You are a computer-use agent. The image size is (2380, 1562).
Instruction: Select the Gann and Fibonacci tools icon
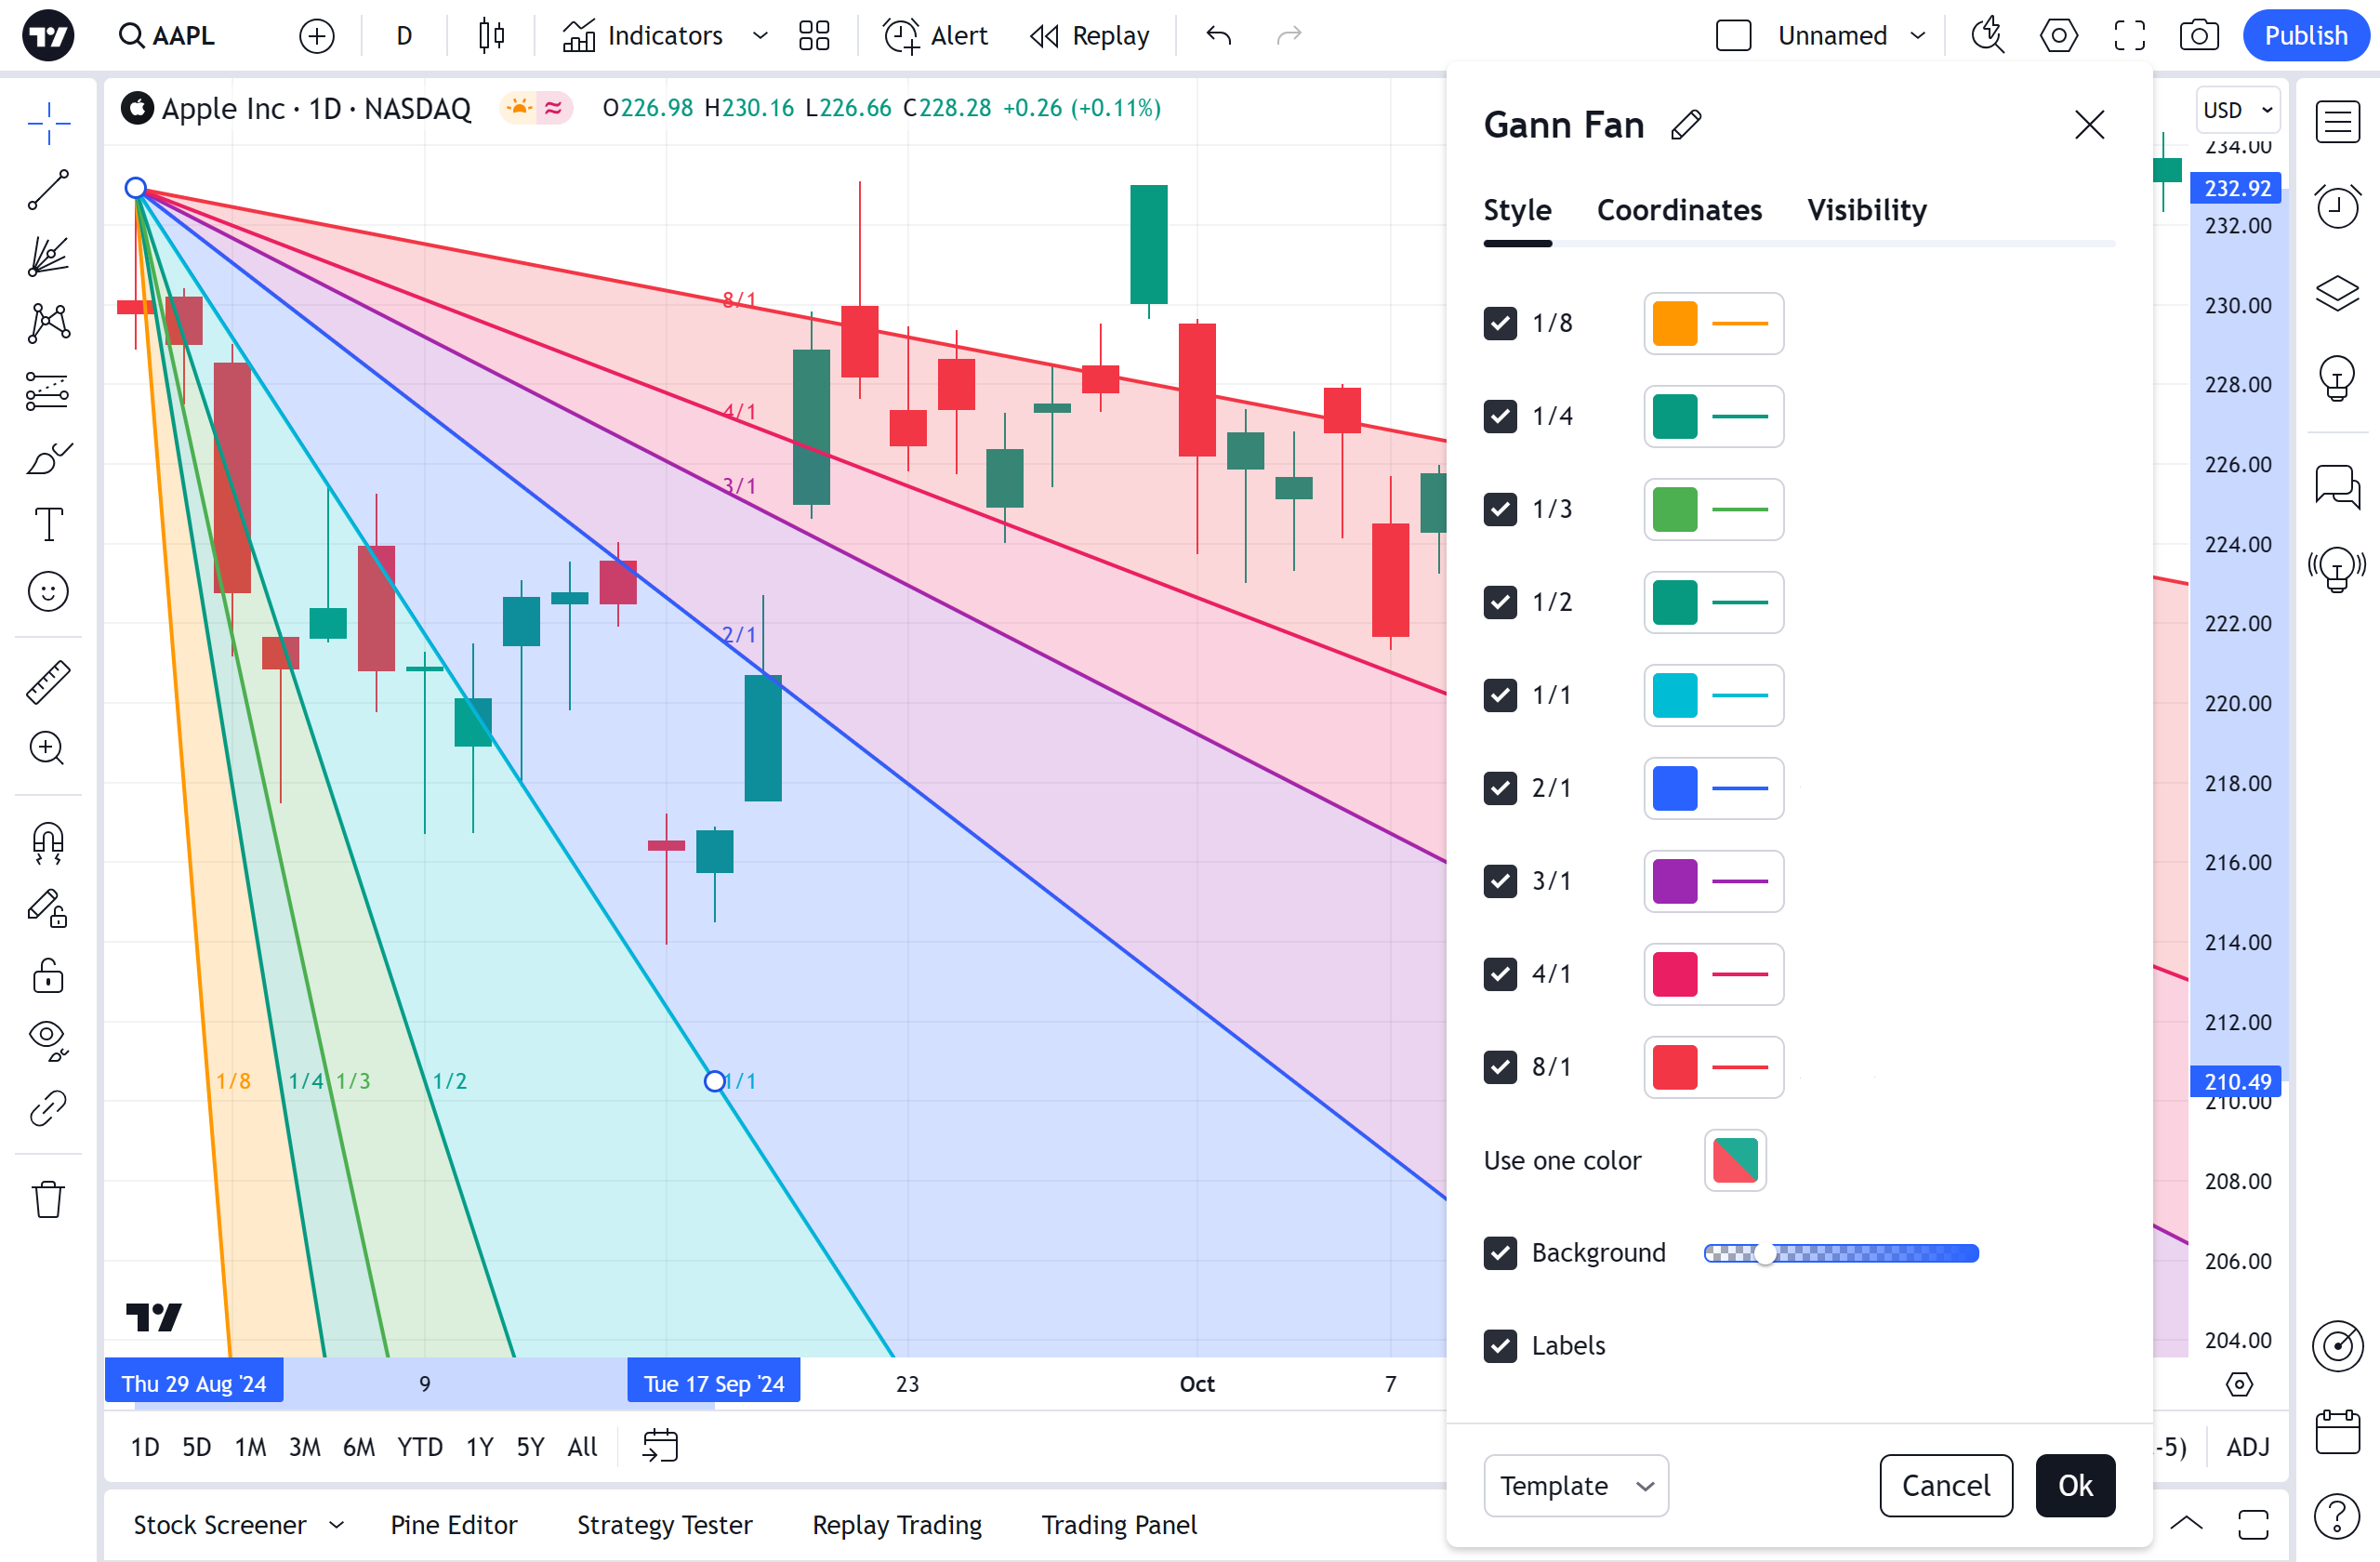point(48,256)
